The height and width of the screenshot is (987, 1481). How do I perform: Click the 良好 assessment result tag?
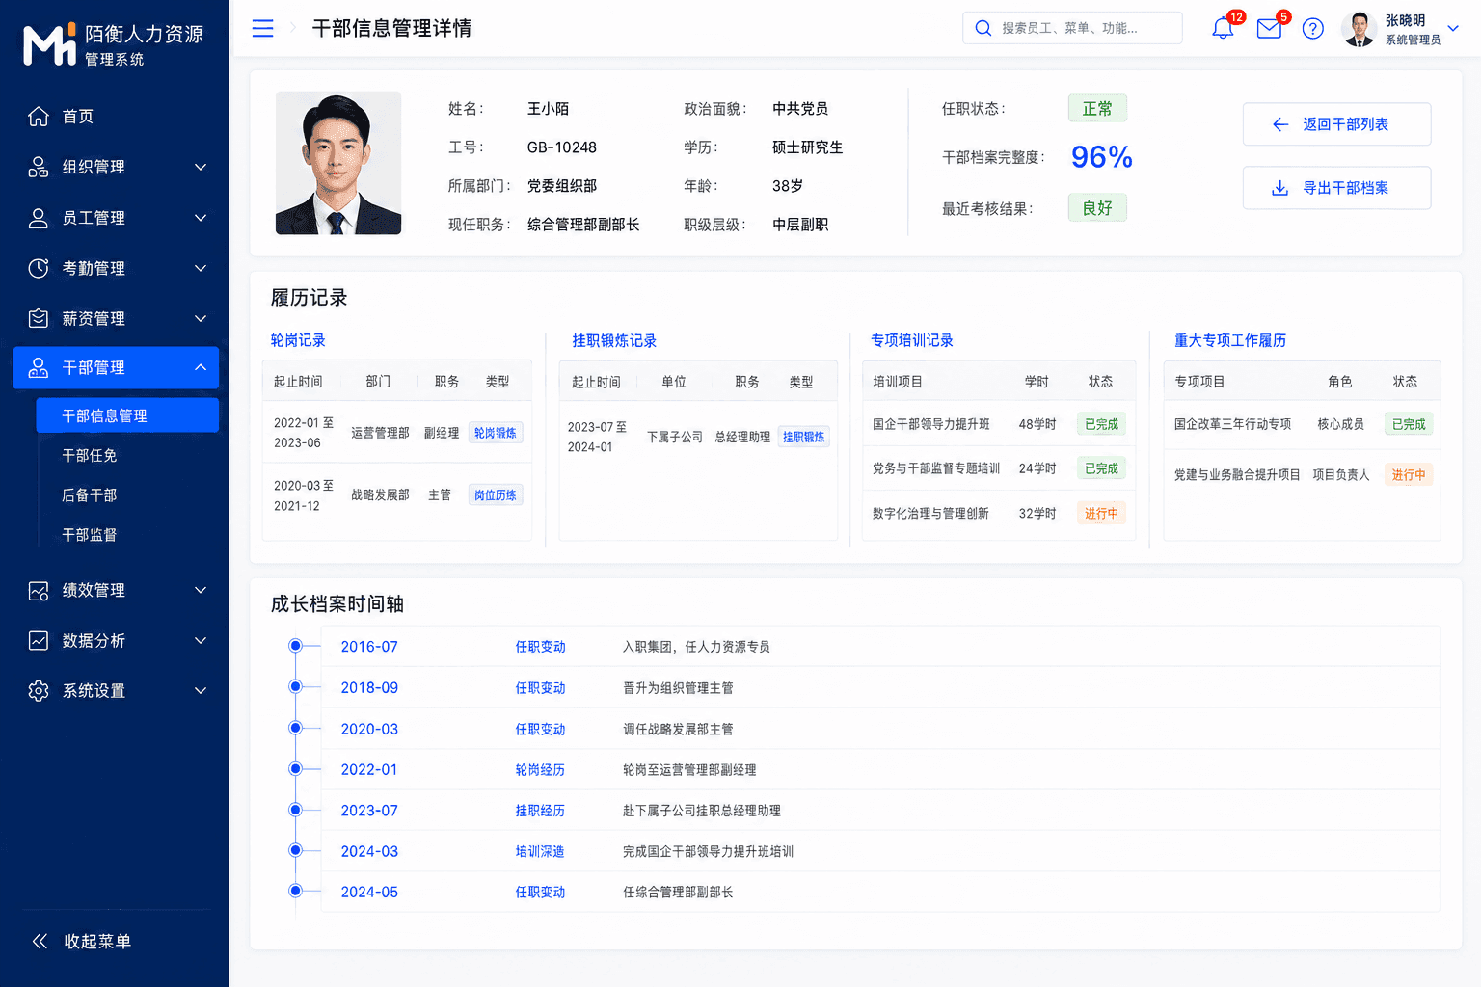[x=1097, y=207]
